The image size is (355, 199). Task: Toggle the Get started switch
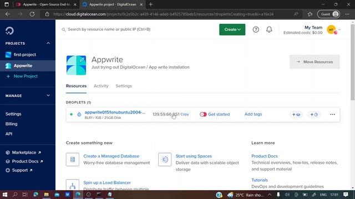pos(203,114)
